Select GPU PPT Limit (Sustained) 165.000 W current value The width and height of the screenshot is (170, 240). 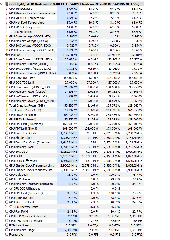coord(70,124)
